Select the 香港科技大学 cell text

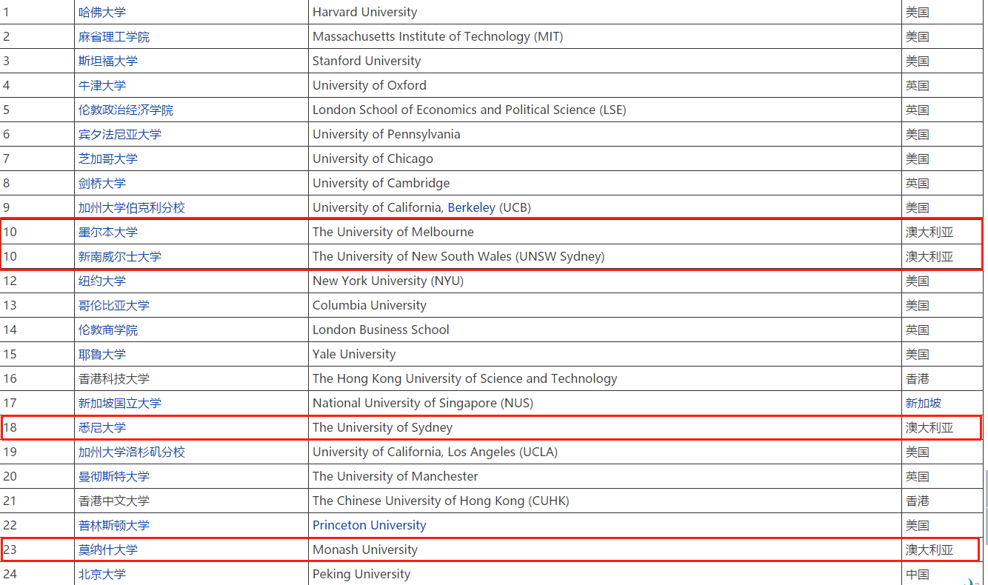pos(114,378)
